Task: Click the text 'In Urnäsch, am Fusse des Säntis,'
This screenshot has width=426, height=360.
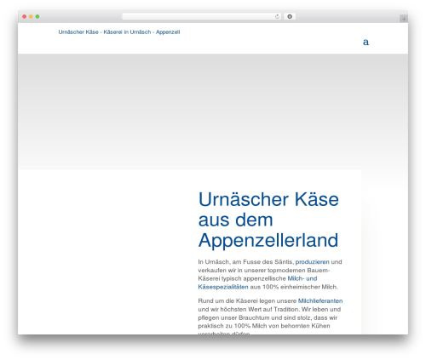Action: [246, 262]
